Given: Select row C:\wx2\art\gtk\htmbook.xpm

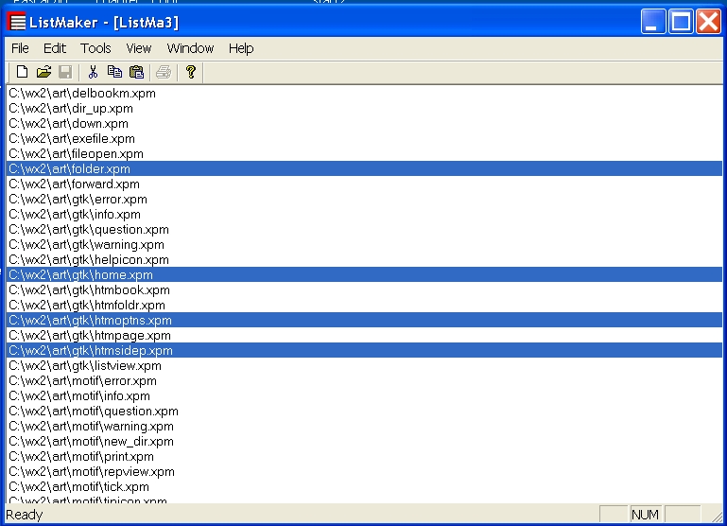Looking at the screenshot, I should pyautogui.click(x=364, y=289).
